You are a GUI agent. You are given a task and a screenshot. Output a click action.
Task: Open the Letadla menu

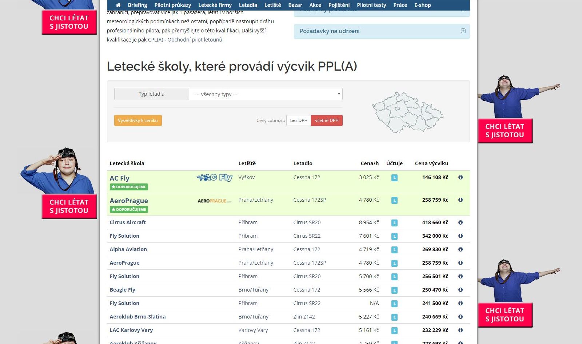click(x=248, y=5)
